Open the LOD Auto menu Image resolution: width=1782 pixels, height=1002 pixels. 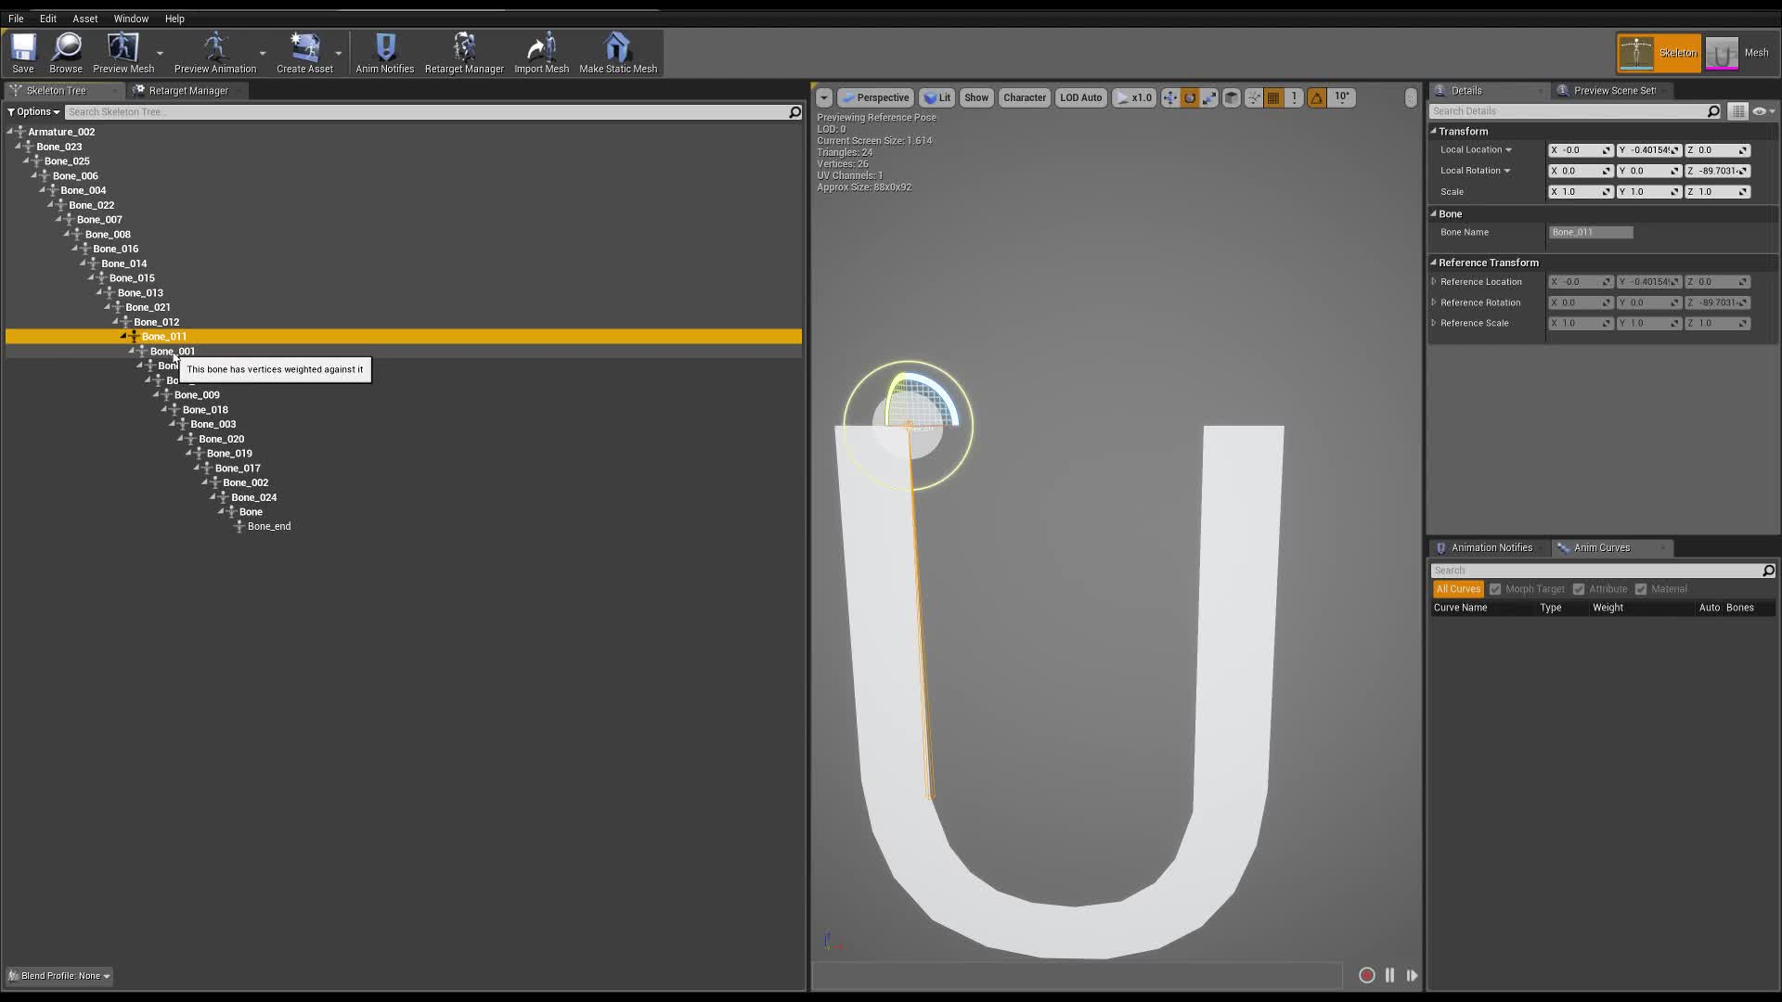(x=1081, y=97)
